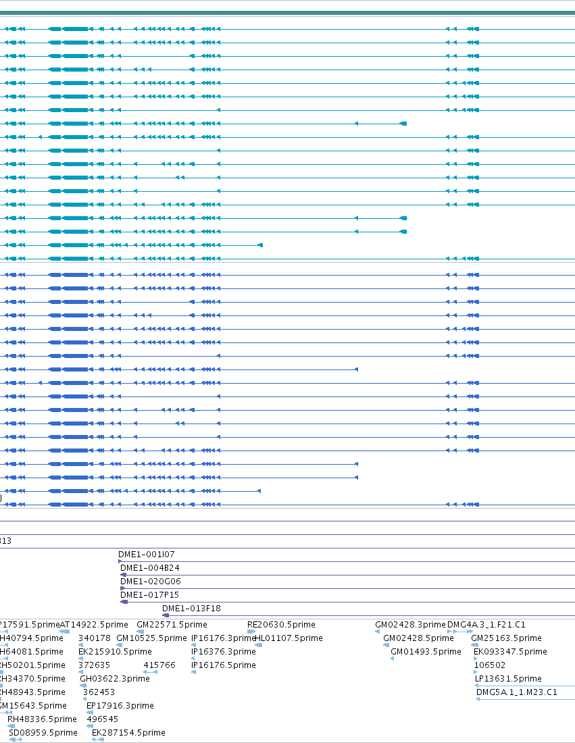This screenshot has height=743, width=575.
Task: Click the glyph under EK287154.5prime
Action: point(98,740)
